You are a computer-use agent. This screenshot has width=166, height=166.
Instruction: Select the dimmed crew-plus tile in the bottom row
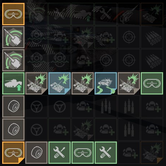click(129, 153)
